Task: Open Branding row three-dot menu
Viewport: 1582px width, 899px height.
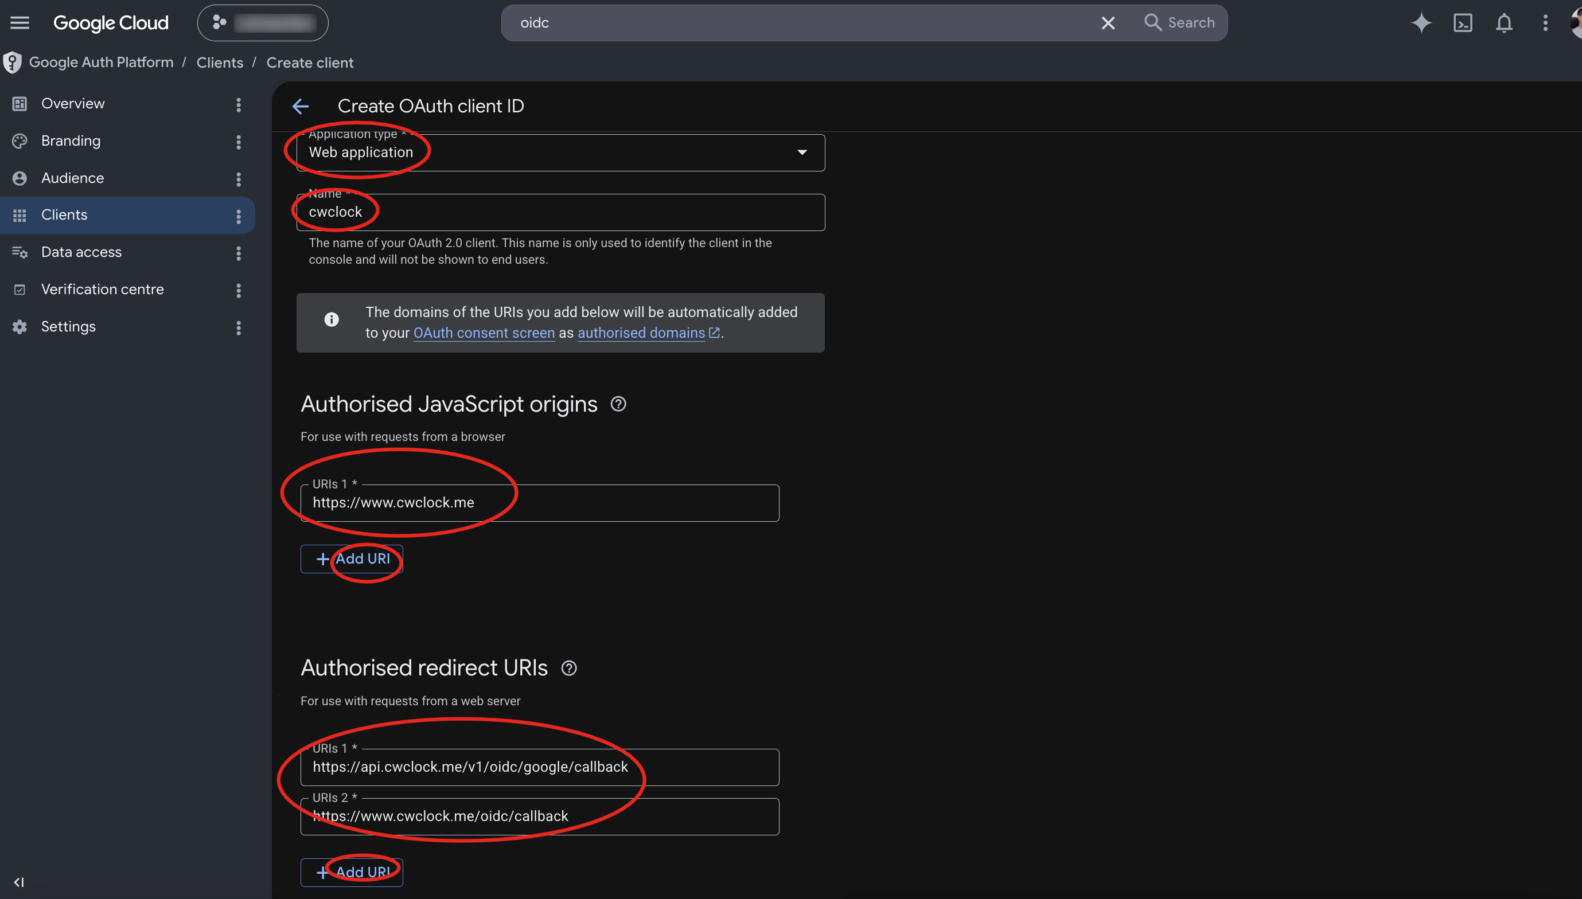Action: pyautogui.click(x=239, y=142)
